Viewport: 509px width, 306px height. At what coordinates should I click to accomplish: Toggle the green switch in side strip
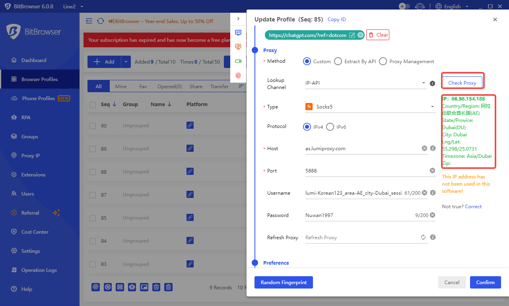click(x=238, y=61)
